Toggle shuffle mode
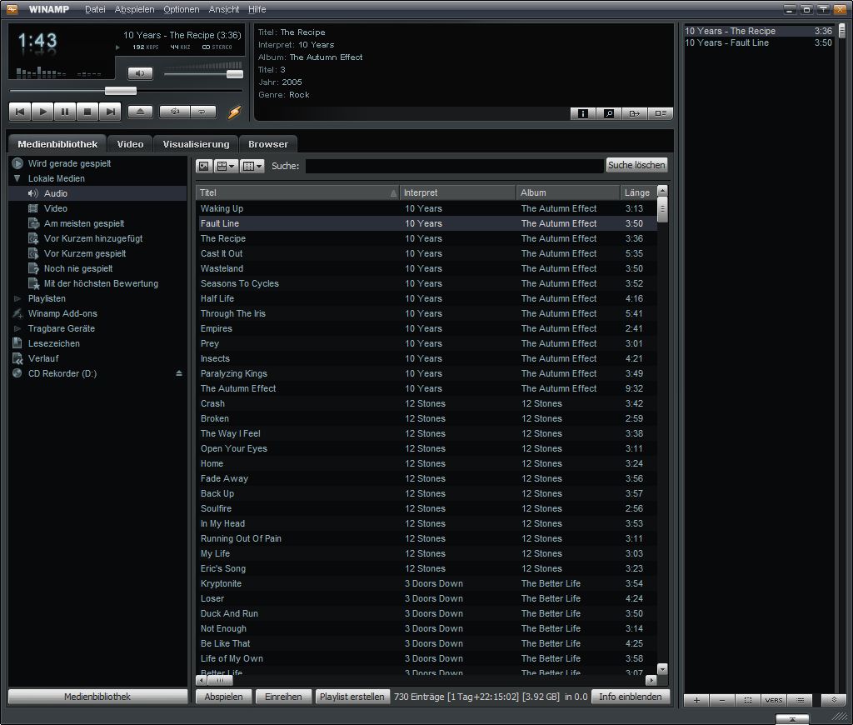The image size is (853, 725). [175, 112]
